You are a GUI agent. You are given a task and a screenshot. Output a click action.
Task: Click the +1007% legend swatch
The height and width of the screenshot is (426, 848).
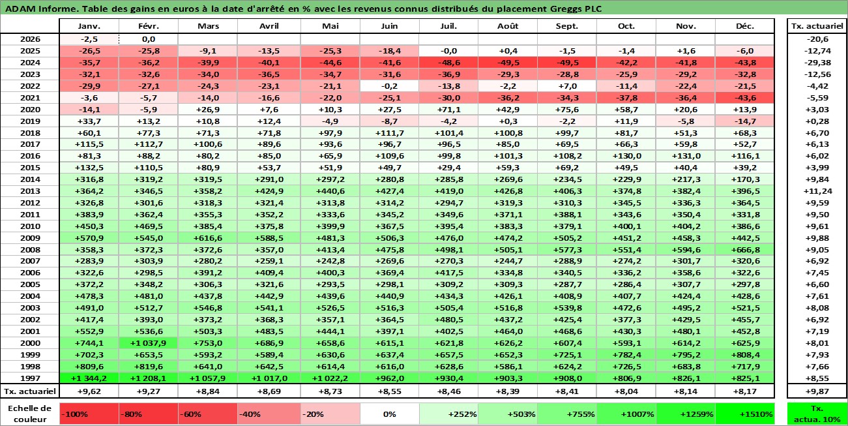(x=626, y=414)
